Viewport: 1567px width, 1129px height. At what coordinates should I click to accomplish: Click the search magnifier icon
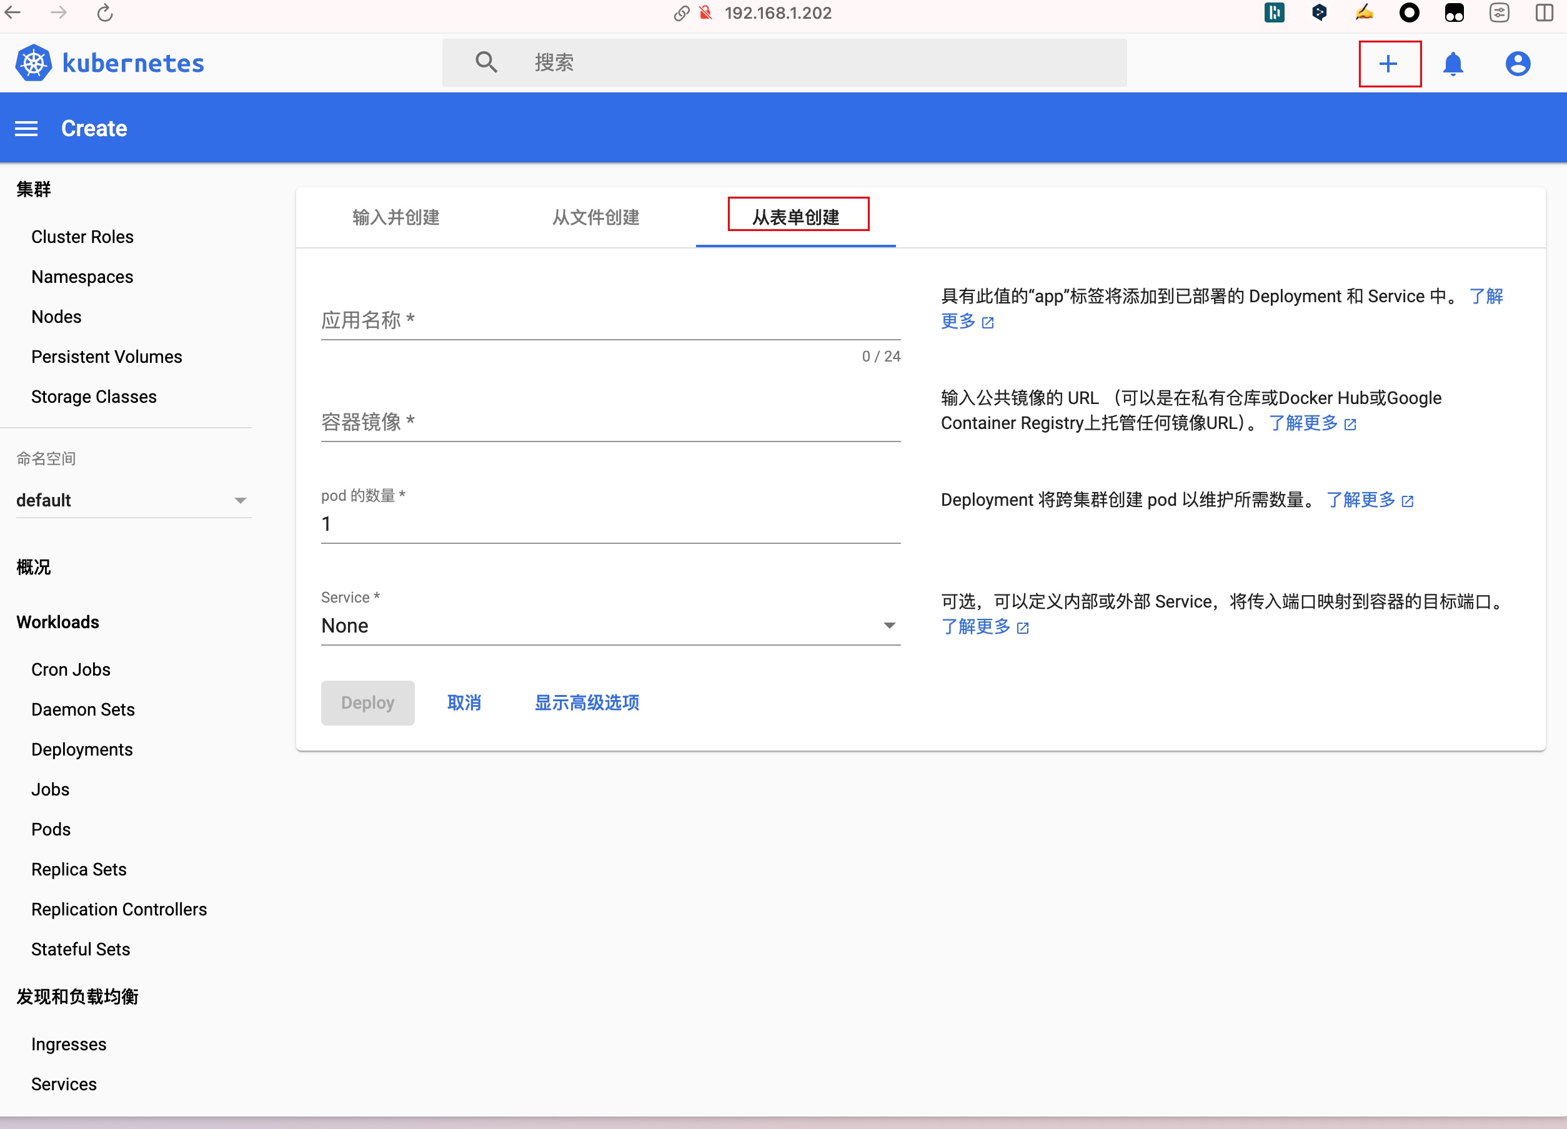coord(486,62)
